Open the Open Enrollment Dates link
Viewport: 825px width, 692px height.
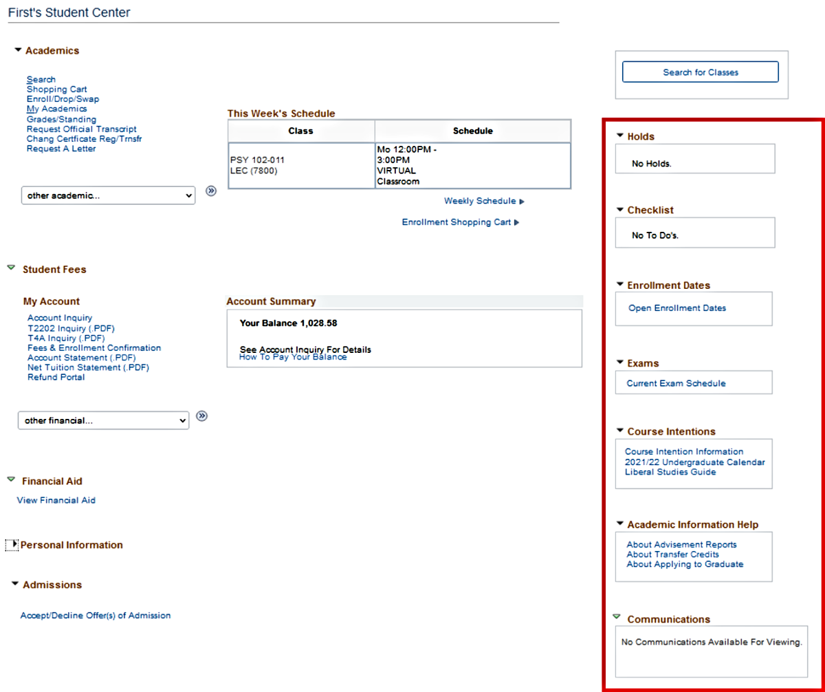677,308
